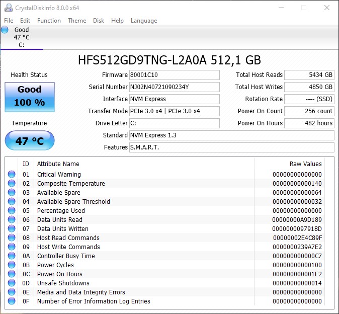Click the Serial Number field
The width and height of the screenshot is (339, 314).
(175, 87)
